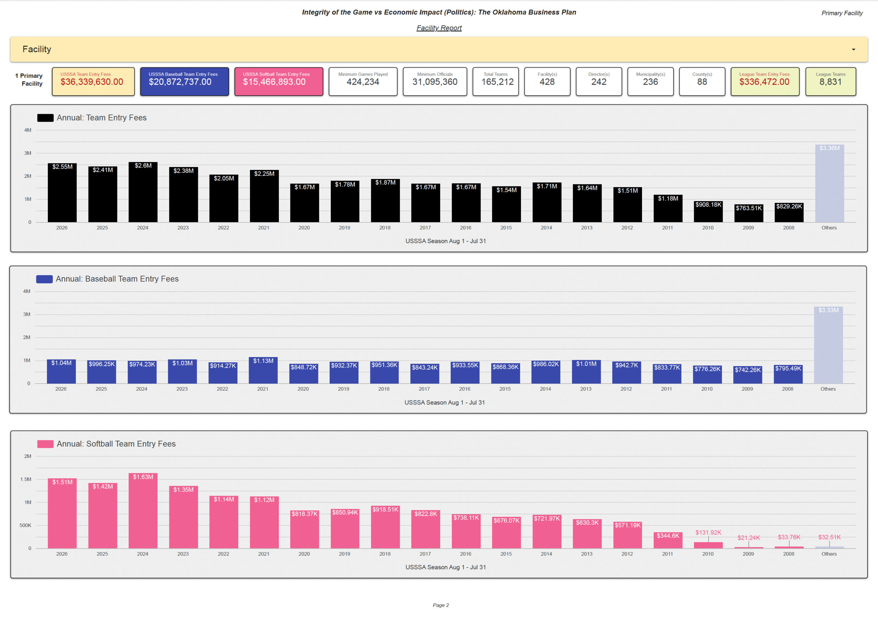Open the Facility Report link
Screen dimensions: 878x620
[439, 28]
